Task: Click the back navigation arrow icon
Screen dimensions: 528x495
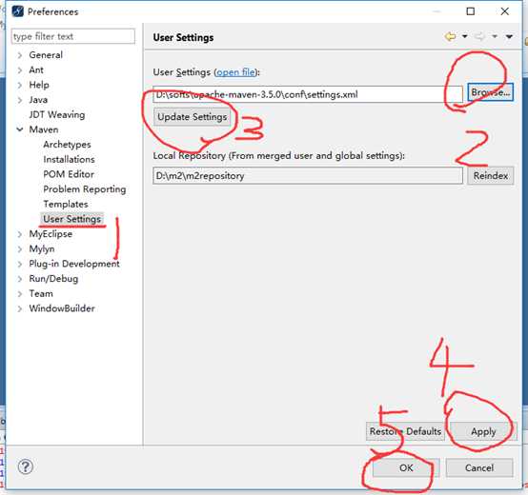Action: point(450,36)
